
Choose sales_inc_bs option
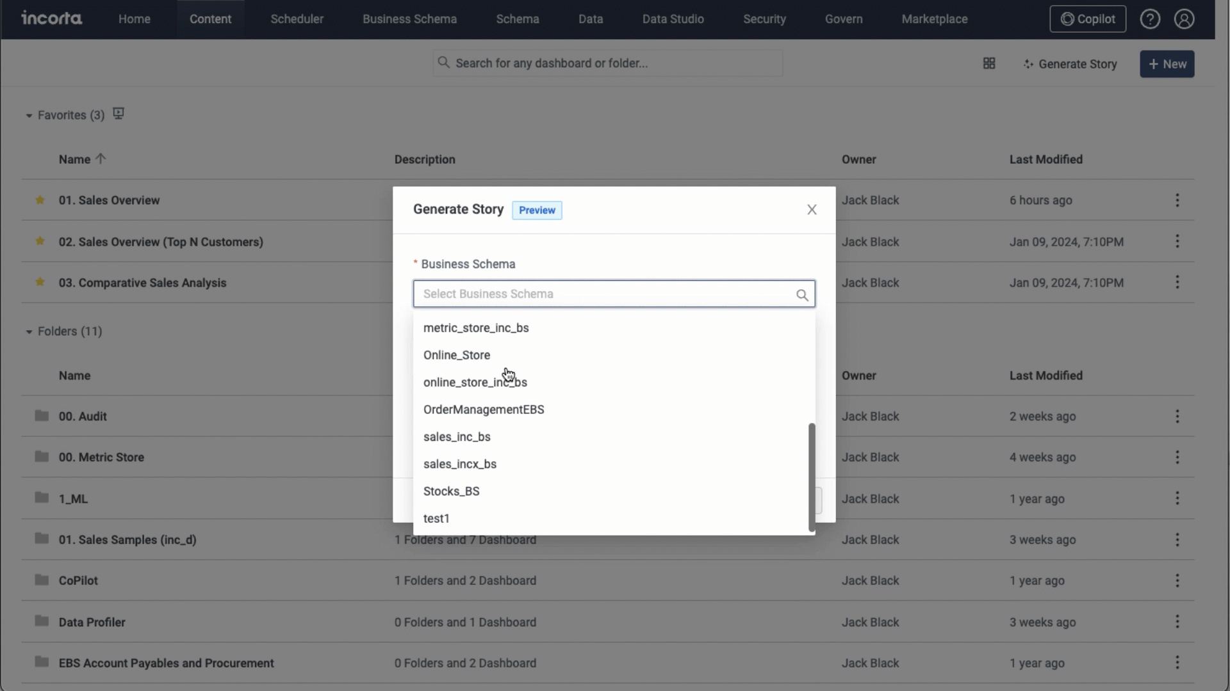click(614, 437)
